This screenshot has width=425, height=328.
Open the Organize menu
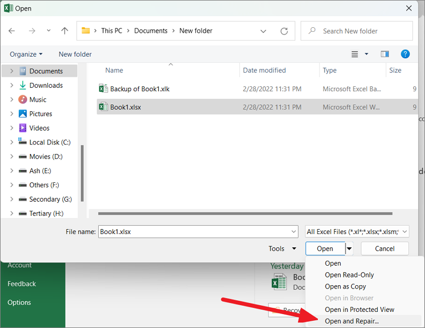tap(26, 54)
